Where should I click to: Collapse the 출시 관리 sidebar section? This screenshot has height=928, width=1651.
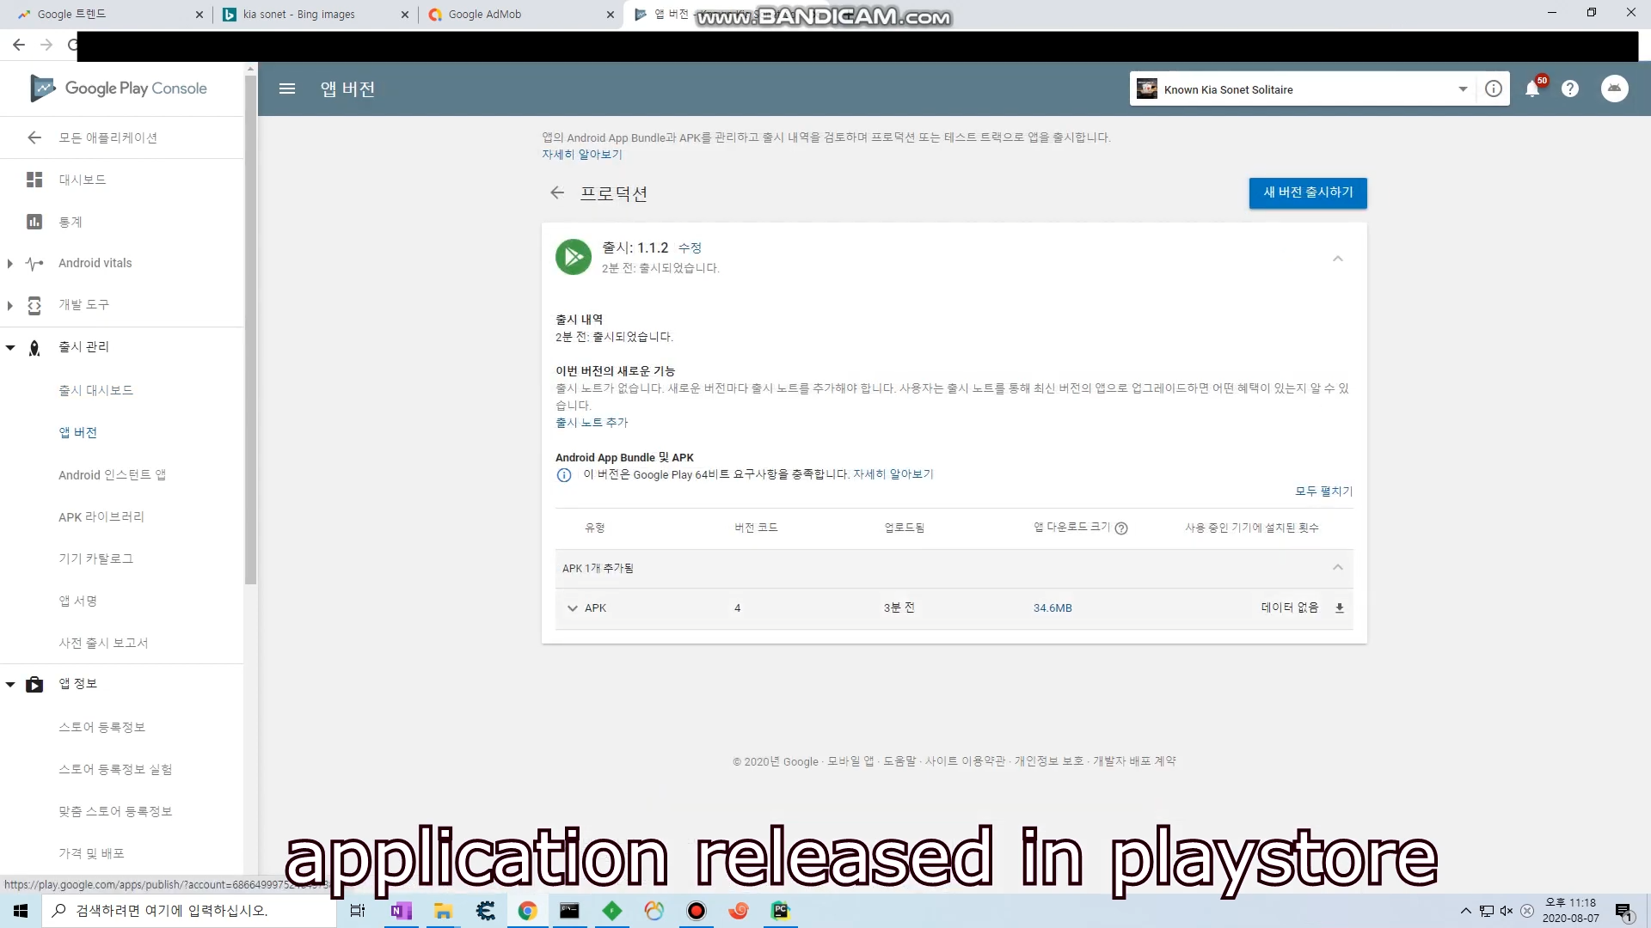tap(10, 348)
